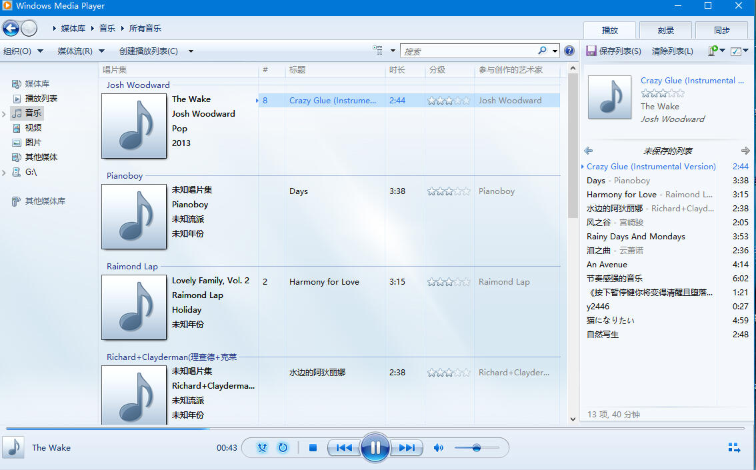Screen dimensions: 756x470
Task: Open the help icon next to search
Action: [x=569, y=51]
